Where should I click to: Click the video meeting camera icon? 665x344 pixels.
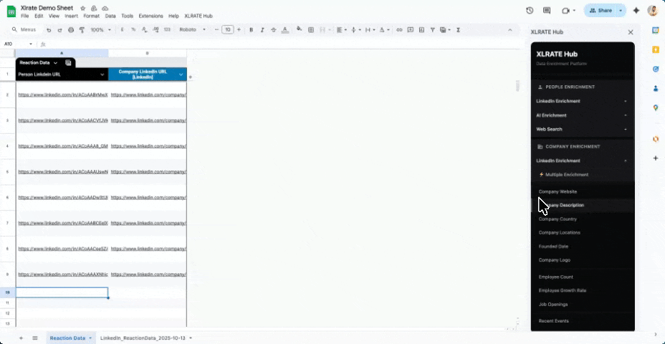coord(565,11)
